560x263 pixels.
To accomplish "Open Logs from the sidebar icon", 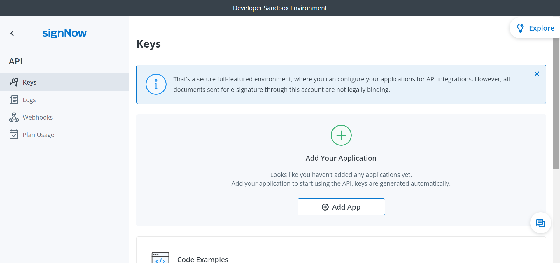I will click(14, 99).
